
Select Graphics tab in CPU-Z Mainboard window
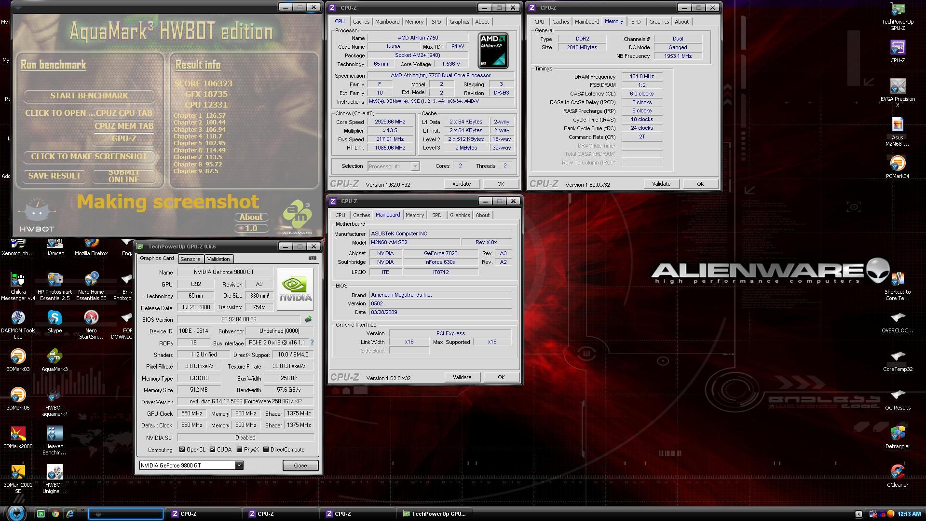point(460,215)
